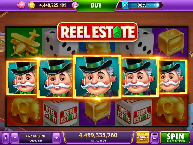The width and height of the screenshot is (193, 145).
Task: Tap the coin balance 4,448,725,199
Action: [x=53, y=5]
